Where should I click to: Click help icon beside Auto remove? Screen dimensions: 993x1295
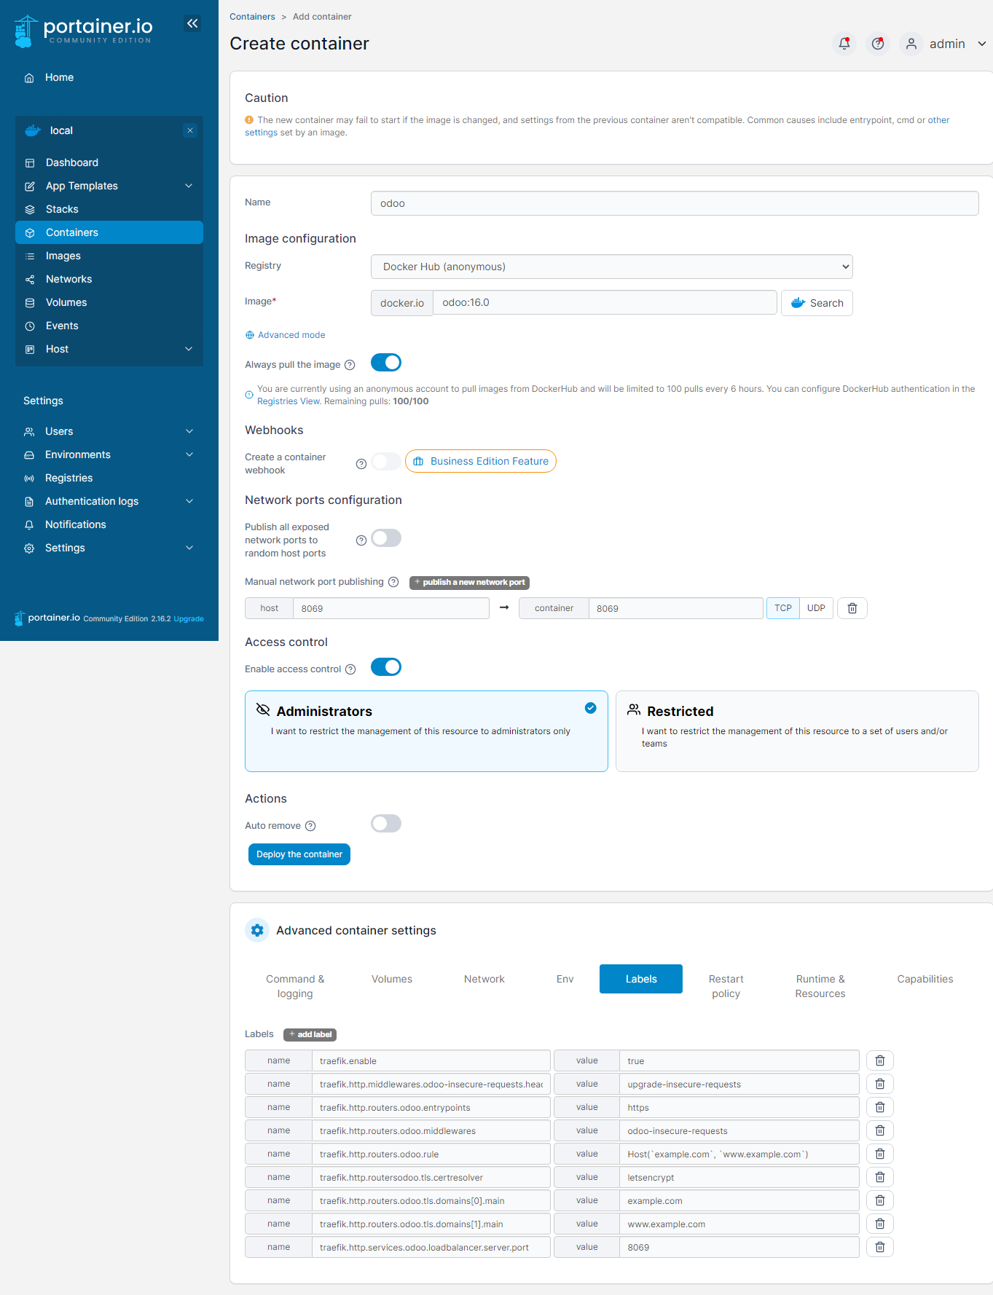[310, 826]
